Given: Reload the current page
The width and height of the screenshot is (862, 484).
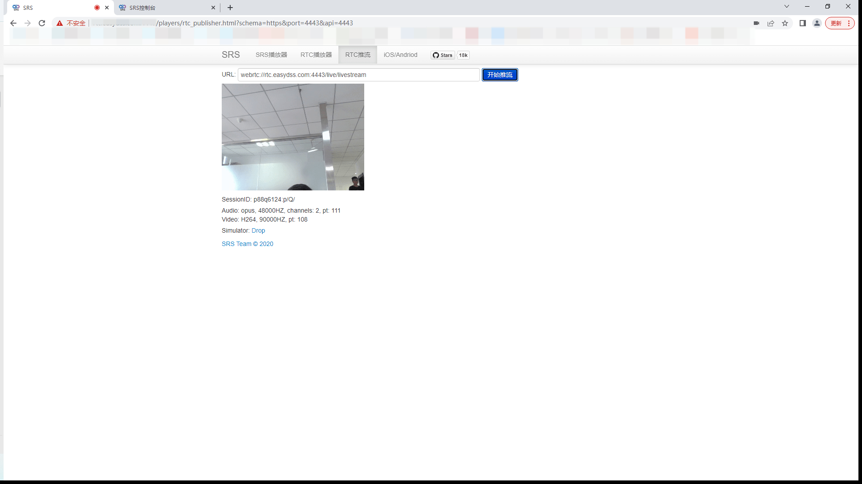Looking at the screenshot, I should coord(42,23).
